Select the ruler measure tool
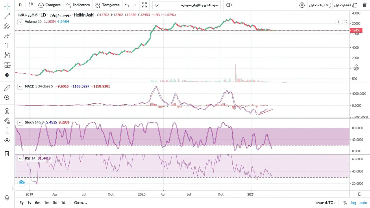The image size is (370, 208). (x=7, y=88)
